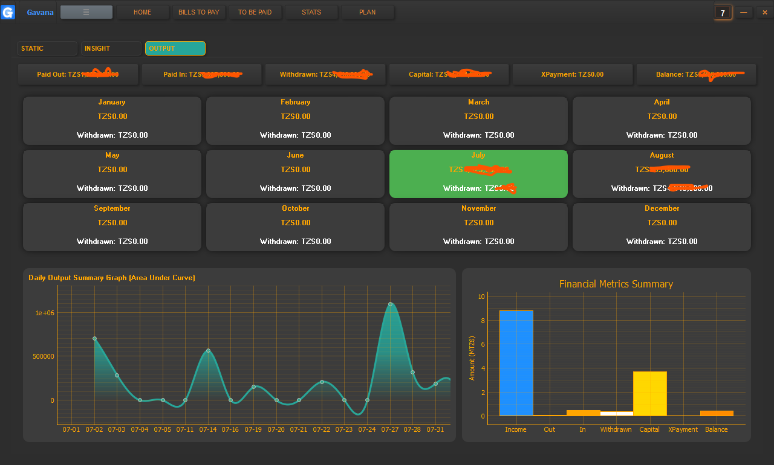Screen dimensions: 774x465
Task: Open the August month card
Action: point(662,173)
